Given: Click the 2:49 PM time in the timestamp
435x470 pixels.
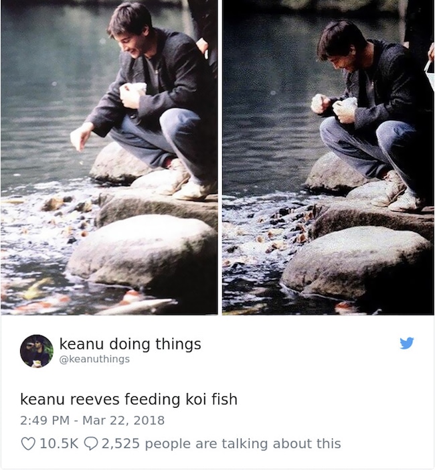Looking at the screenshot, I should (45, 420).
